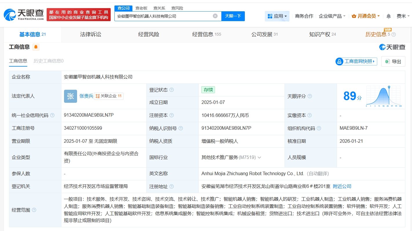Viewport: 412px width, 231px height.
Task: Click the TianYanCha logo in header
Action: point(24,14)
